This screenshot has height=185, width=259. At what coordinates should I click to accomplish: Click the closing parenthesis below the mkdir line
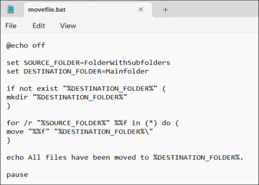[9, 106]
